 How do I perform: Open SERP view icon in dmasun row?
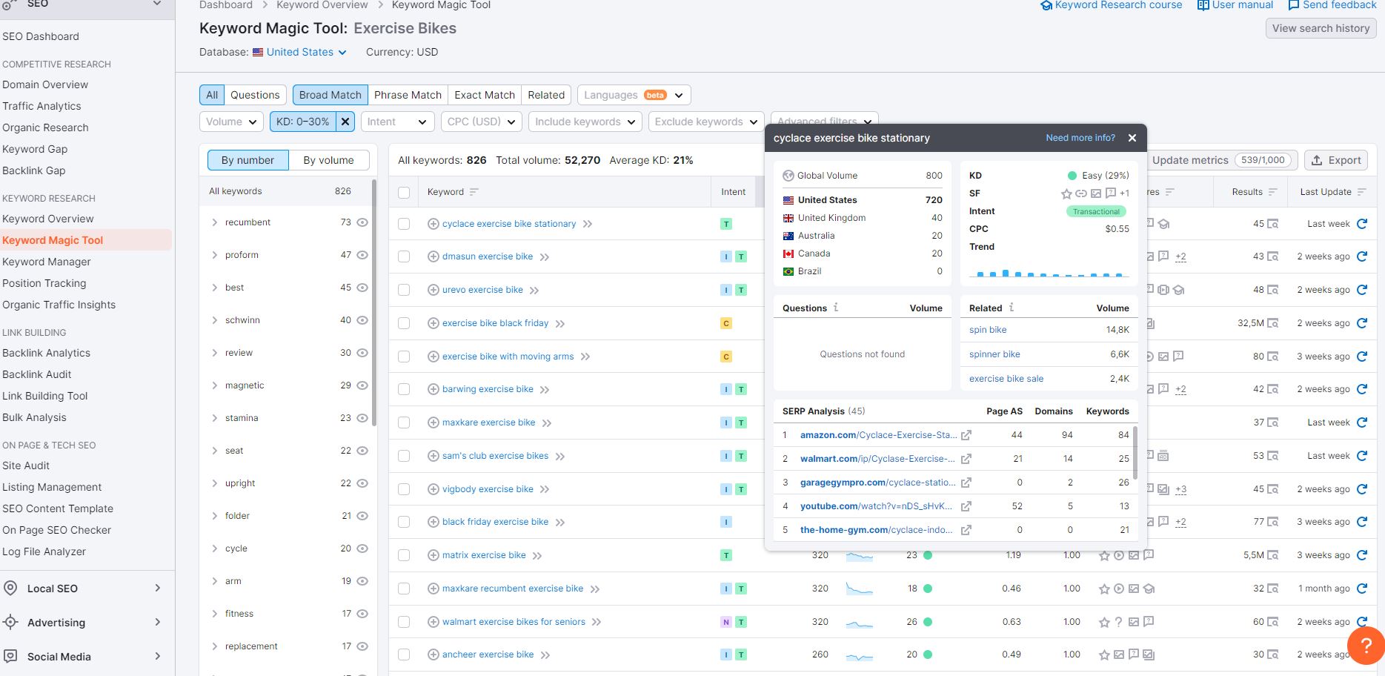pyautogui.click(x=1272, y=257)
